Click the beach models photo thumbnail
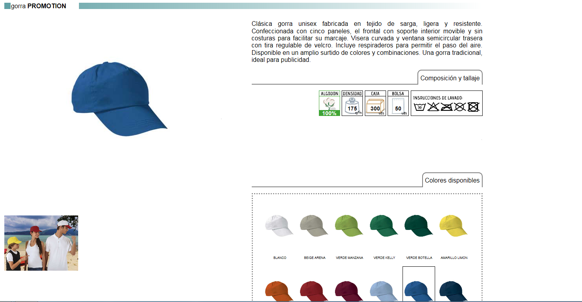The width and height of the screenshot is (582, 302). point(41,243)
